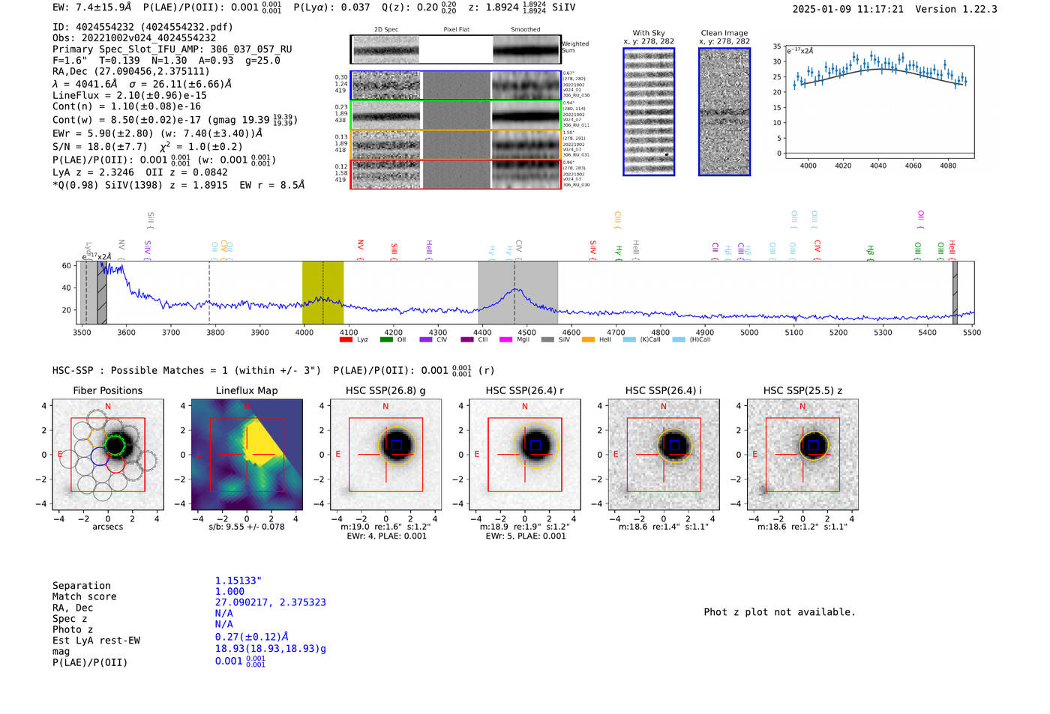Image resolution: width=1050 pixels, height=714 pixels.
Task: Open the Fiber Positions image panel
Action: tap(108, 455)
